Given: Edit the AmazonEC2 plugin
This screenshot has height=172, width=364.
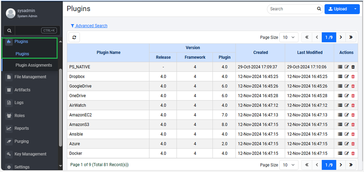Looking at the screenshot, I should pos(347,115).
